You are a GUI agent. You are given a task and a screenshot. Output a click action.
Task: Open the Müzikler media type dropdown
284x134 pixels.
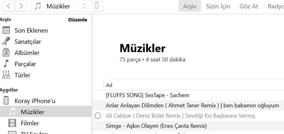pyautogui.click(x=59, y=6)
